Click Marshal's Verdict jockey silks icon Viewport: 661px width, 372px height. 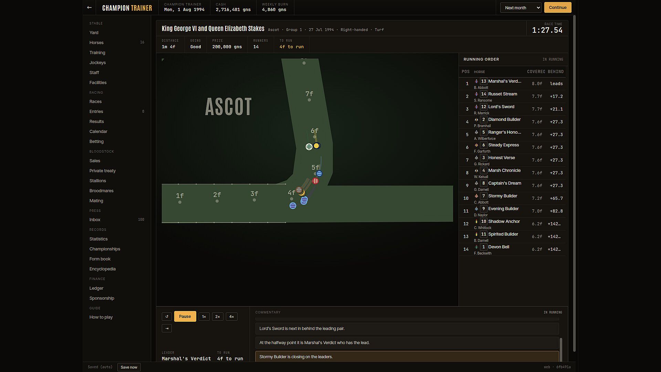click(x=476, y=81)
